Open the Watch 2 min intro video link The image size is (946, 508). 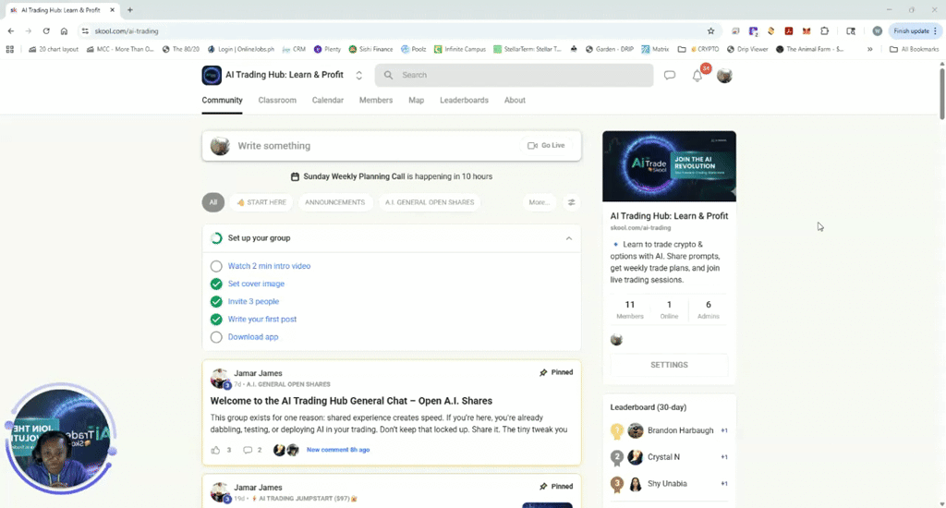pyautogui.click(x=269, y=266)
